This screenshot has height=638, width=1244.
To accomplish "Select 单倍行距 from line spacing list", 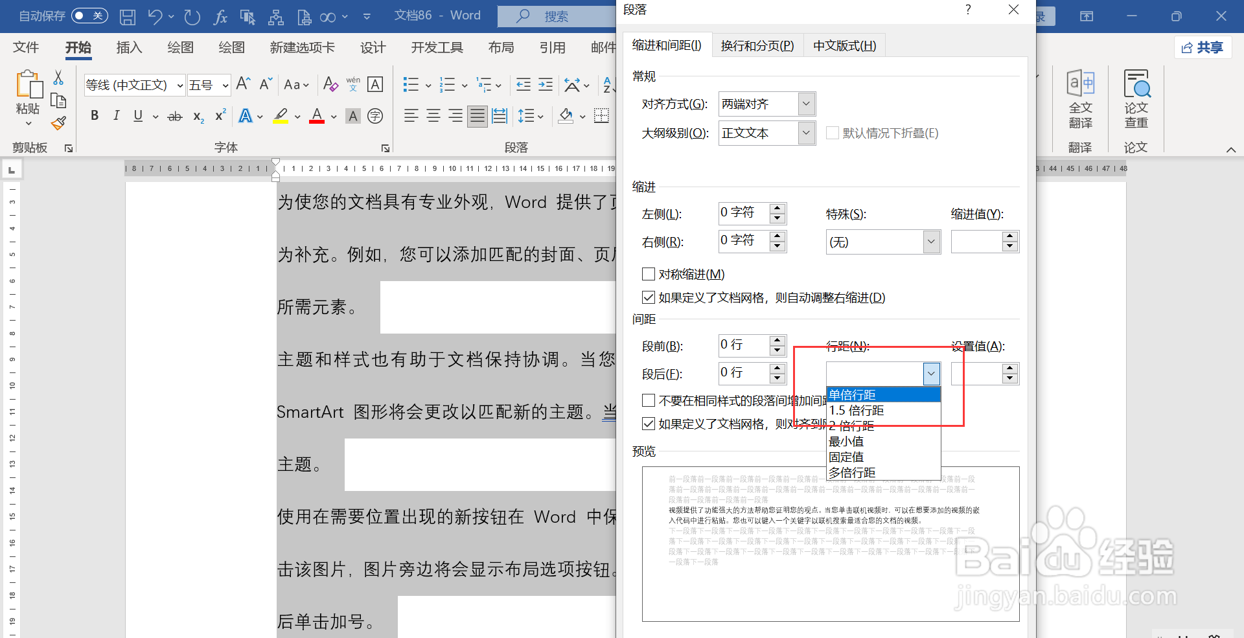I will [884, 394].
